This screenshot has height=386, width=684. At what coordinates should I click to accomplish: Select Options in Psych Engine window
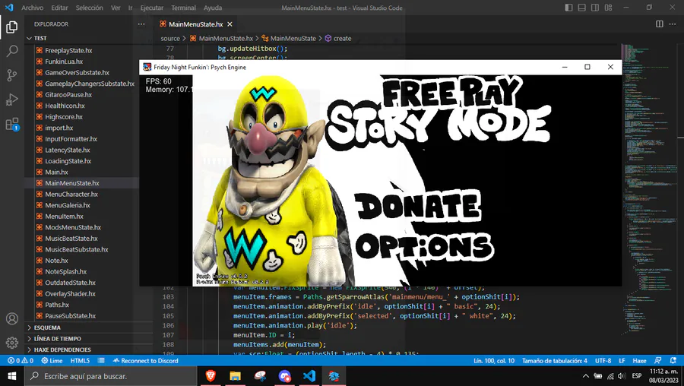click(424, 247)
